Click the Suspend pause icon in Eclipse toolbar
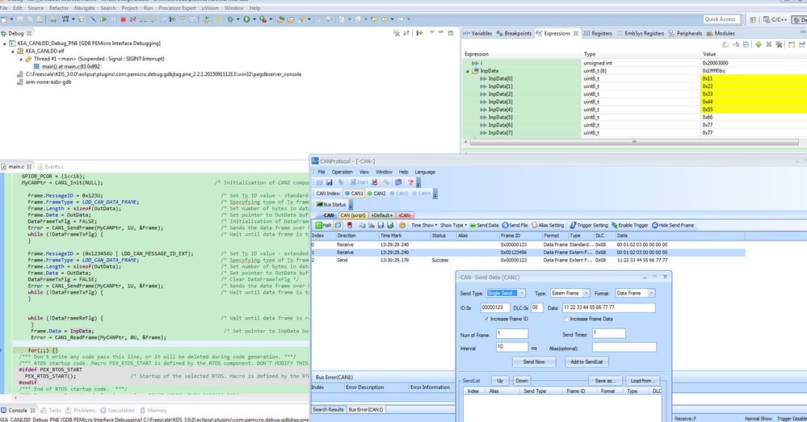The width and height of the screenshot is (807, 422). 113,19
